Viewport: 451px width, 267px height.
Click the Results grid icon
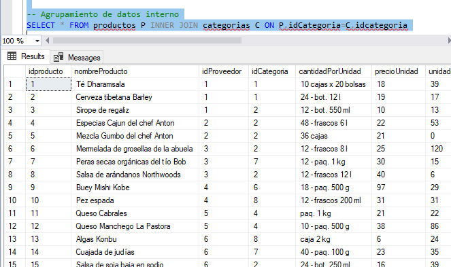coord(12,56)
